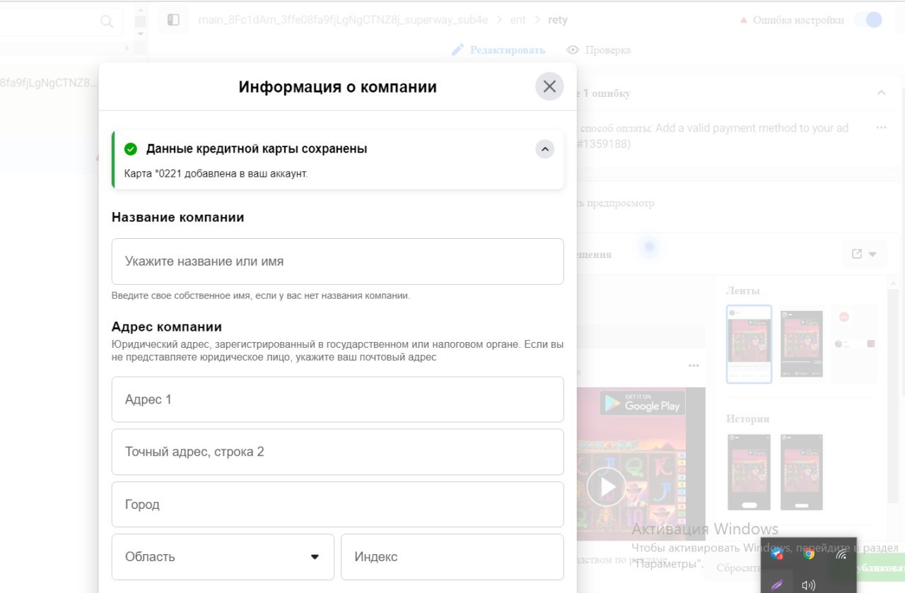The image size is (905, 593).
Task: Open Telegram from the system tray popup
Action: point(777,554)
